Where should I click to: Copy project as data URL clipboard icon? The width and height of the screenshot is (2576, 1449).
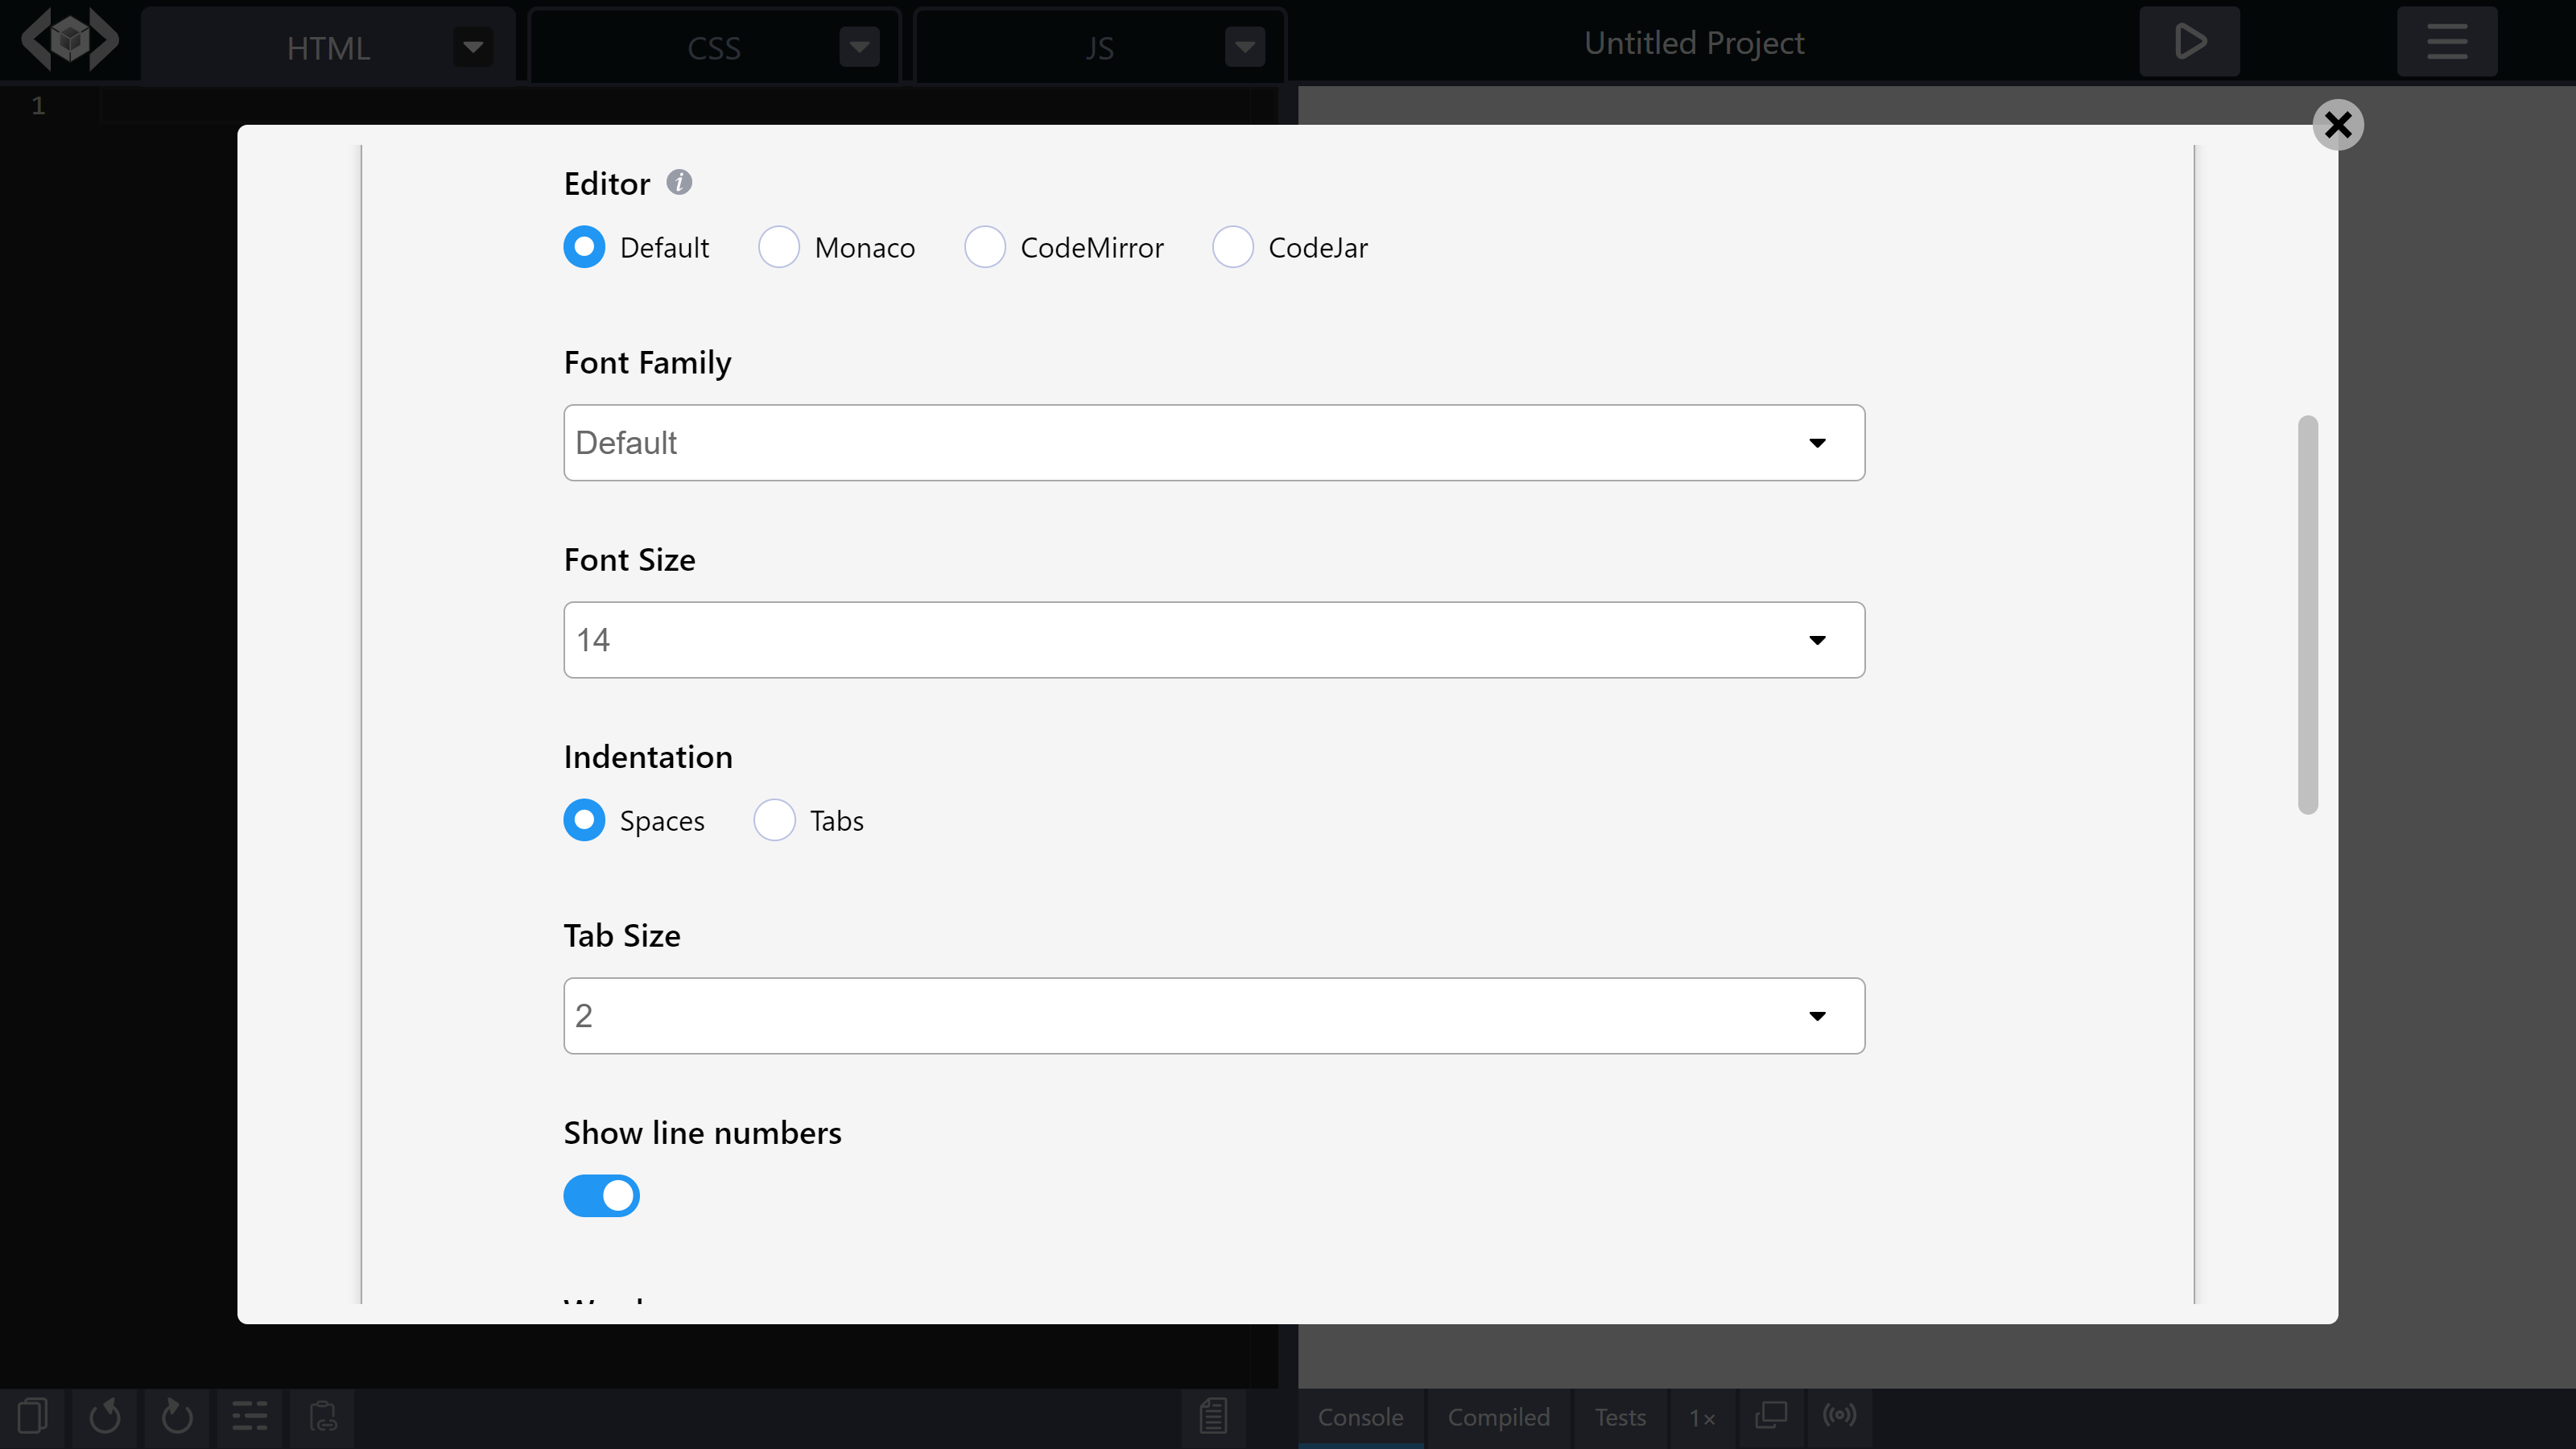click(x=321, y=1415)
